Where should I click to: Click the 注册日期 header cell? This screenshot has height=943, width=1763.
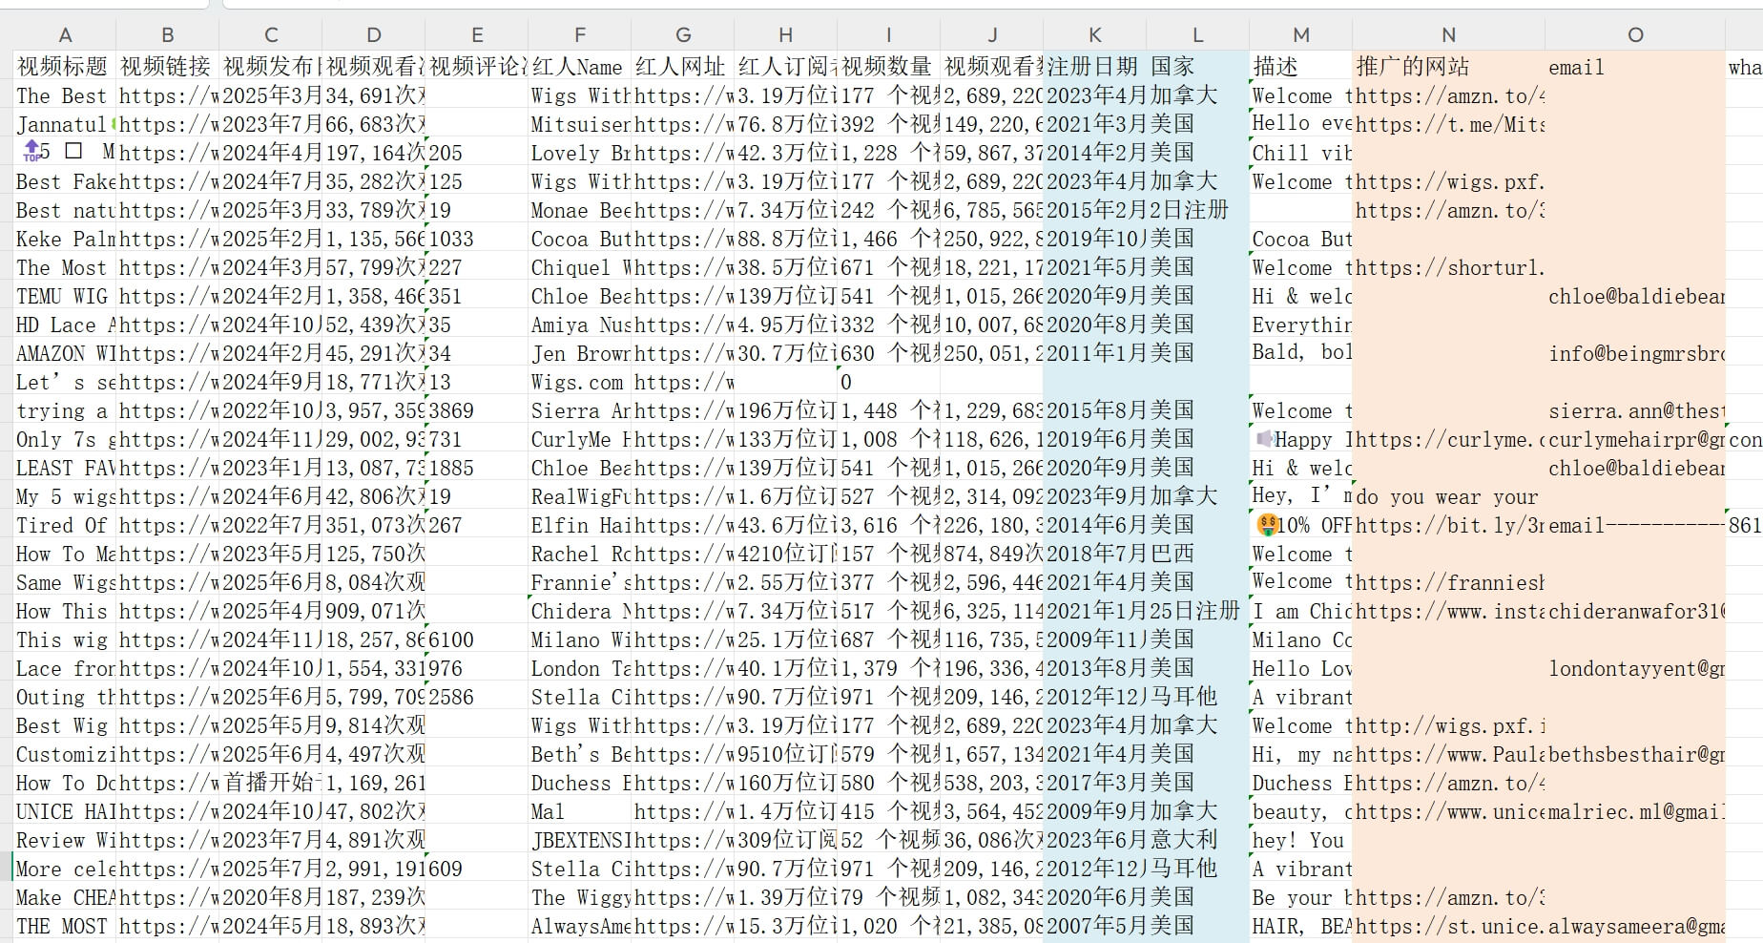(1095, 66)
